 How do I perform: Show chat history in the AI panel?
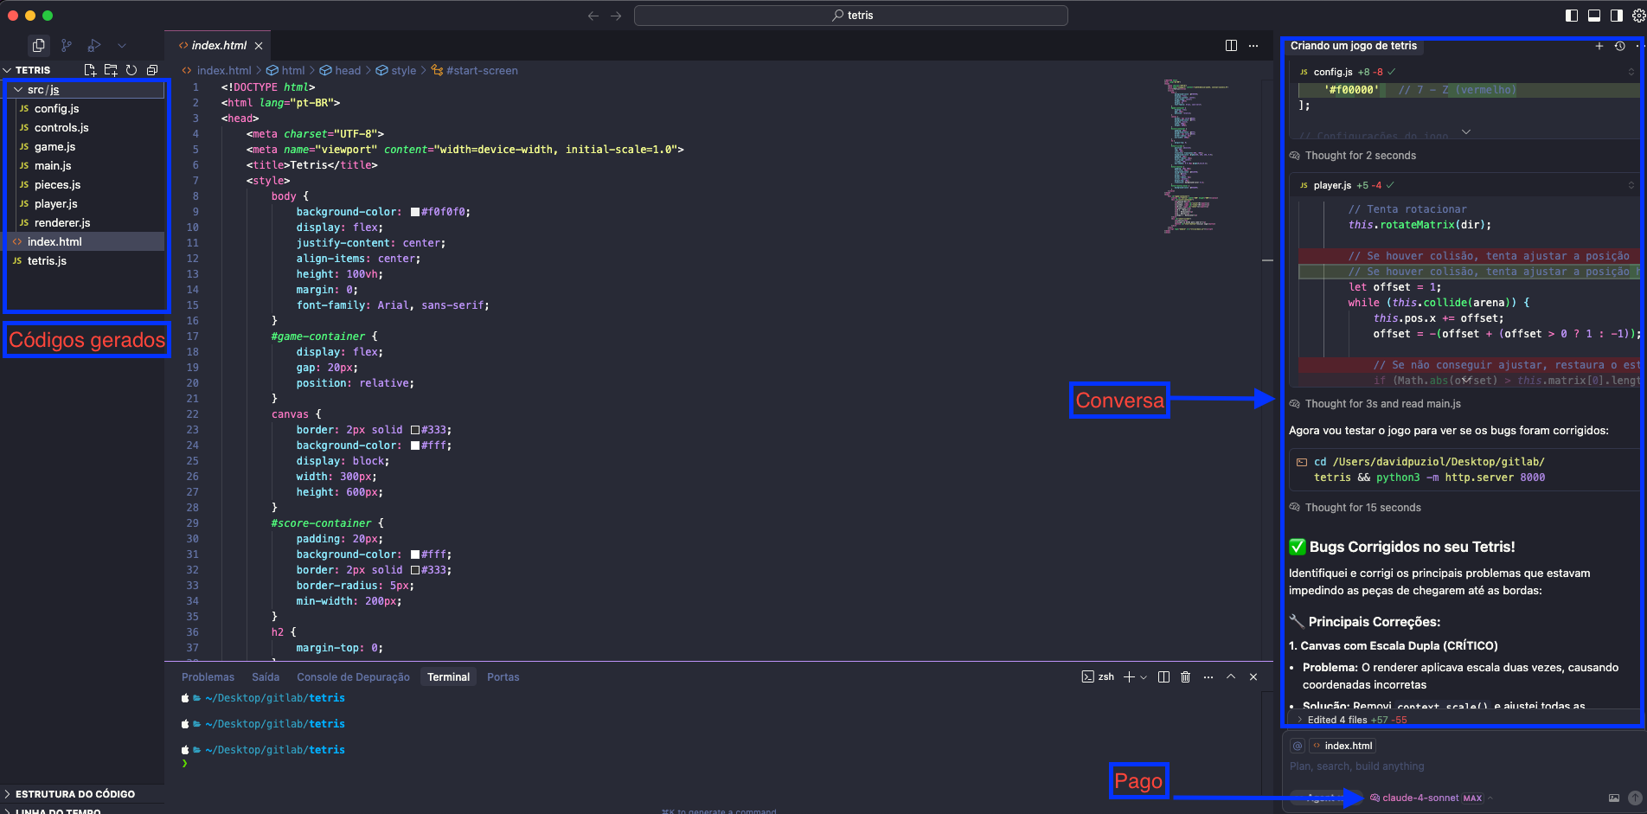(x=1619, y=46)
